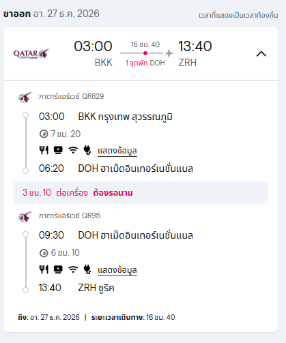This screenshot has height=343, width=286.
Task: Click the 1 จุดพัก DOH stopover label
Action: tap(145, 63)
